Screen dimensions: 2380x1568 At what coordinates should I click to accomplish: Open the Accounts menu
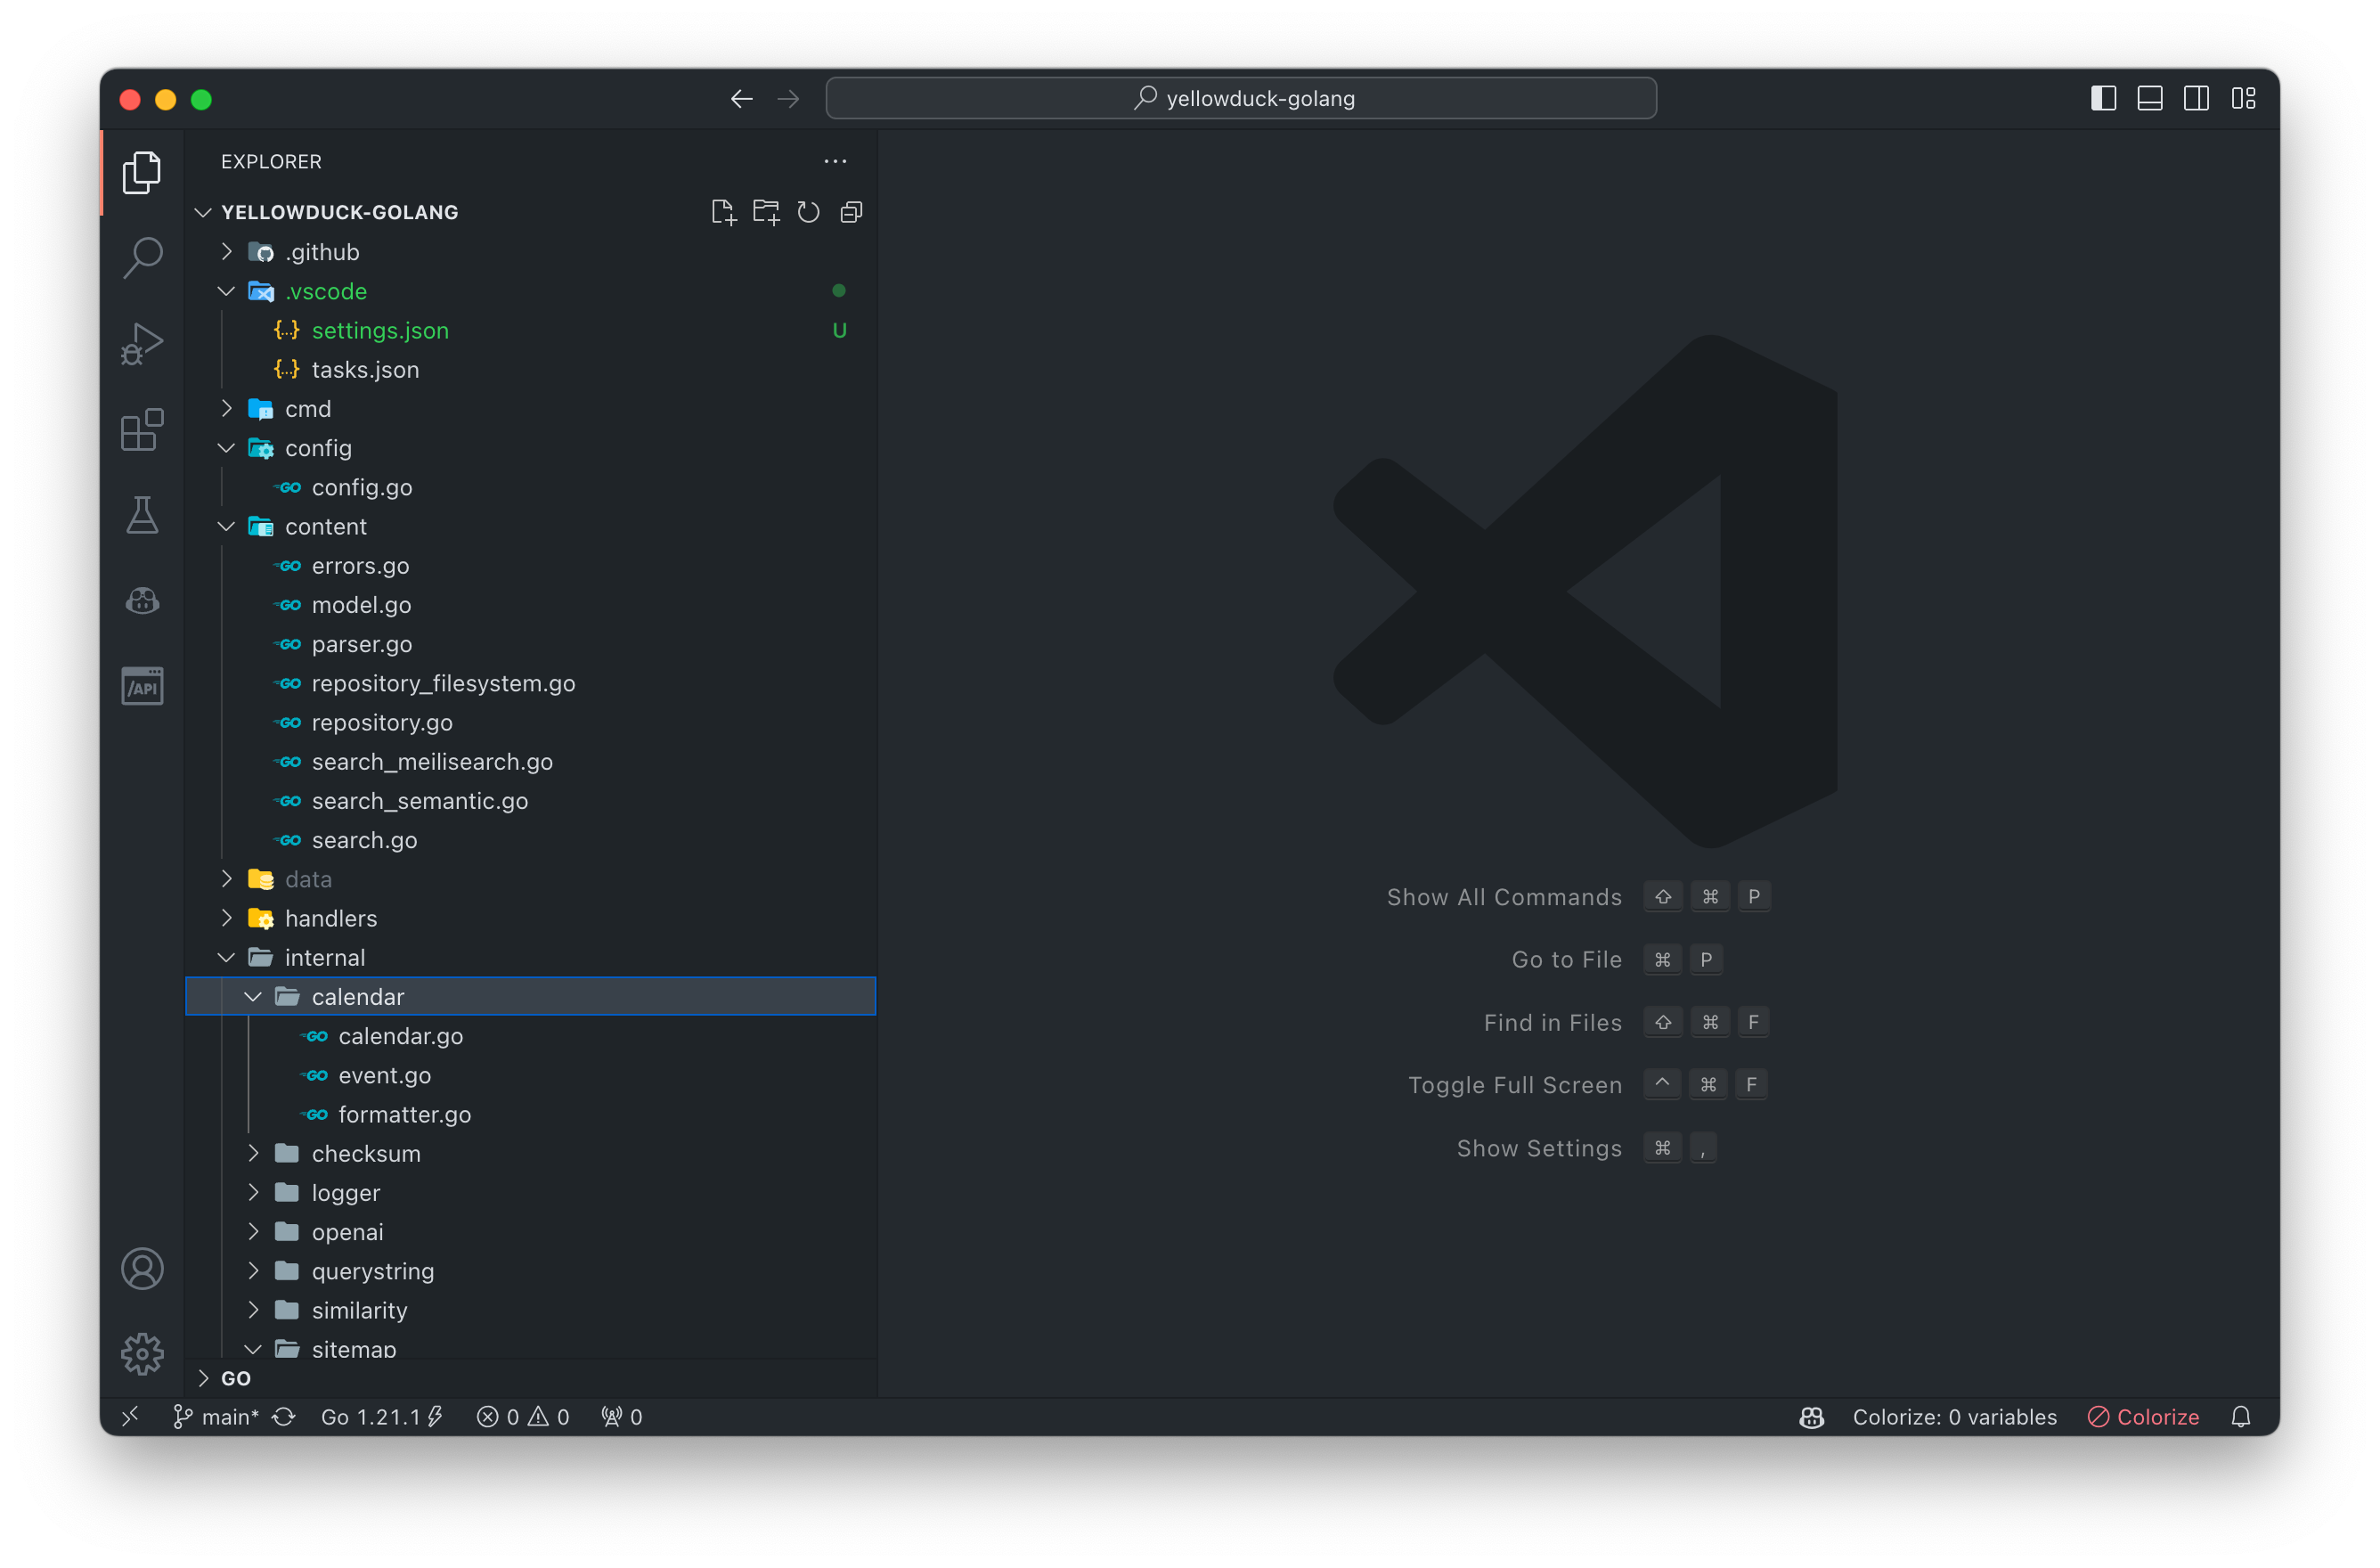(x=142, y=1269)
